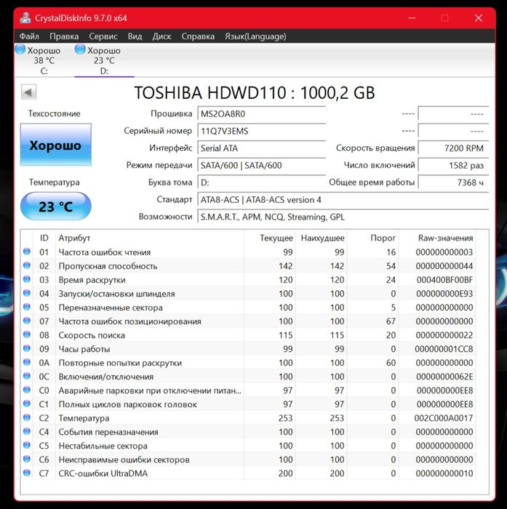Click status dot of attribute 07 row
The height and width of the screenshot is (509, 507).
(x=27, y=321)
